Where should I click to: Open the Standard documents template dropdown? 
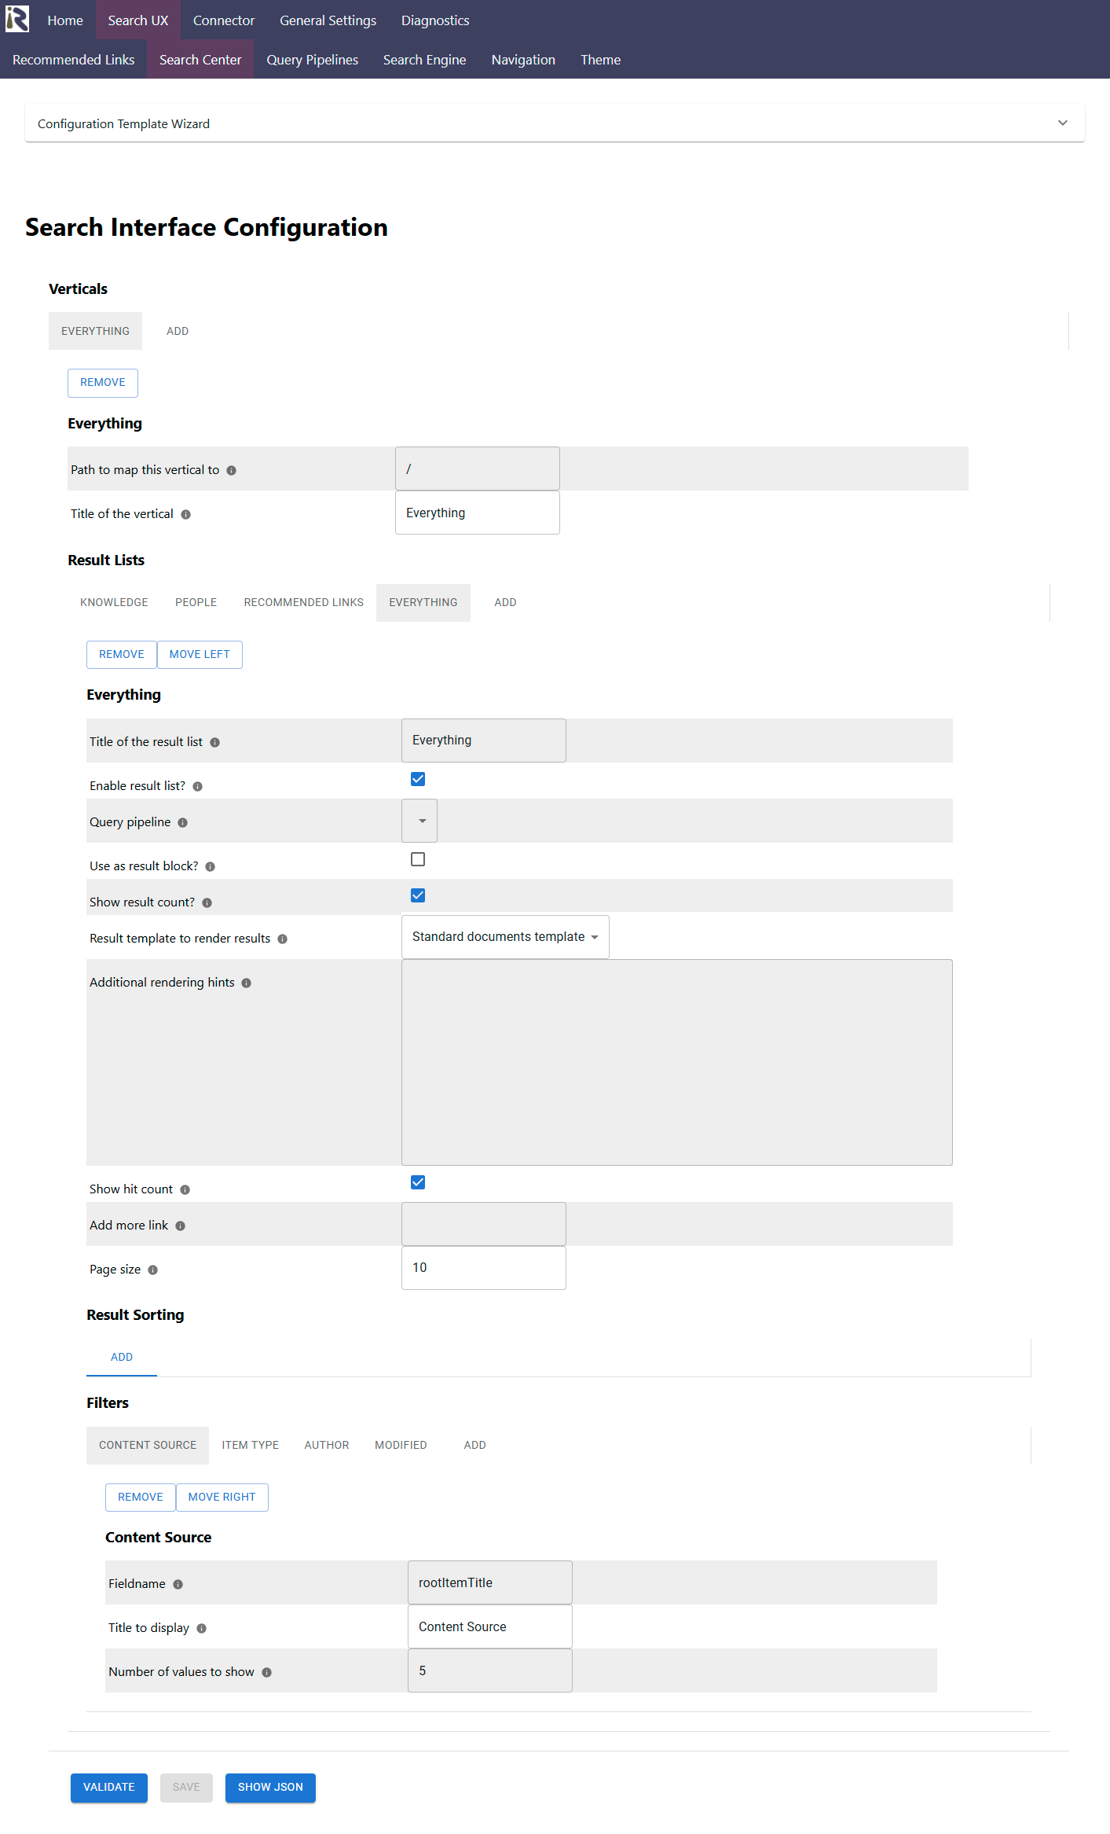505,937
